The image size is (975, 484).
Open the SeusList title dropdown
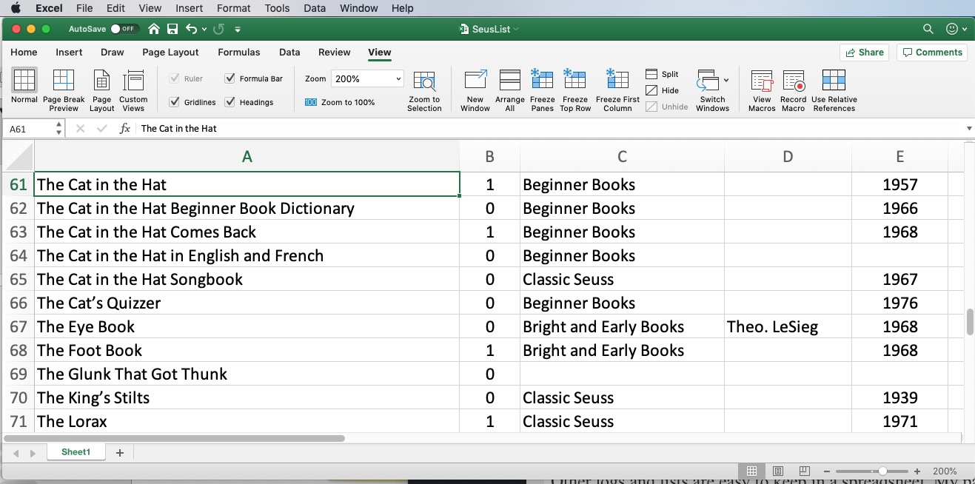click(516, 29)
